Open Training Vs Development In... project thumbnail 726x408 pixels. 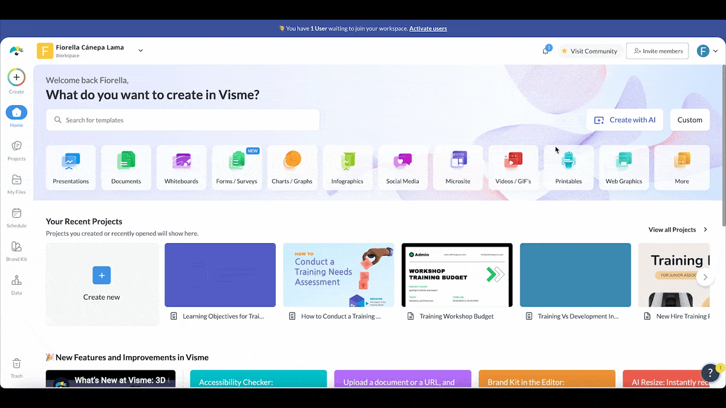point(575,275)
